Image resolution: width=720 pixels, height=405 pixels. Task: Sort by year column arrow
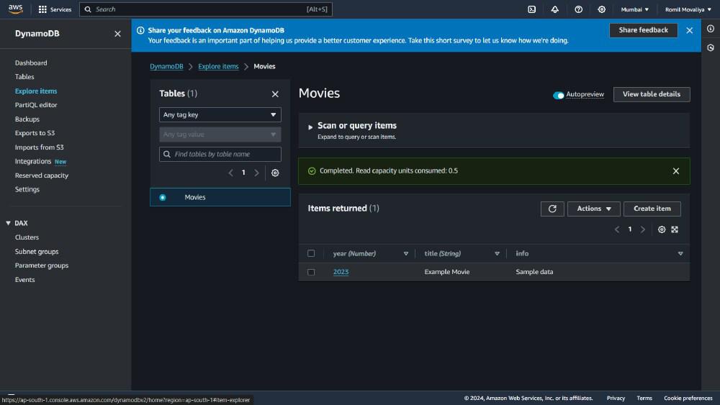406,254
